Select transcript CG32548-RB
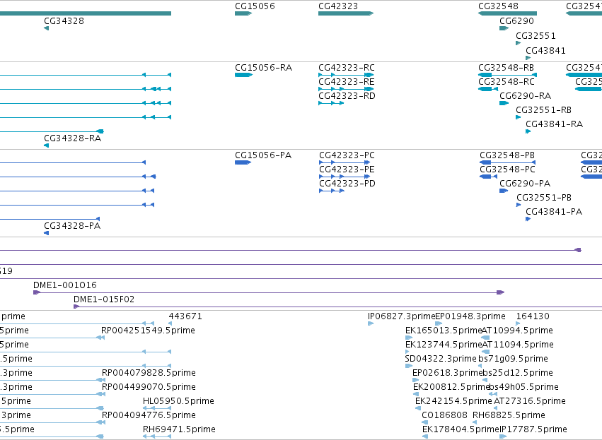 (506, 68)
